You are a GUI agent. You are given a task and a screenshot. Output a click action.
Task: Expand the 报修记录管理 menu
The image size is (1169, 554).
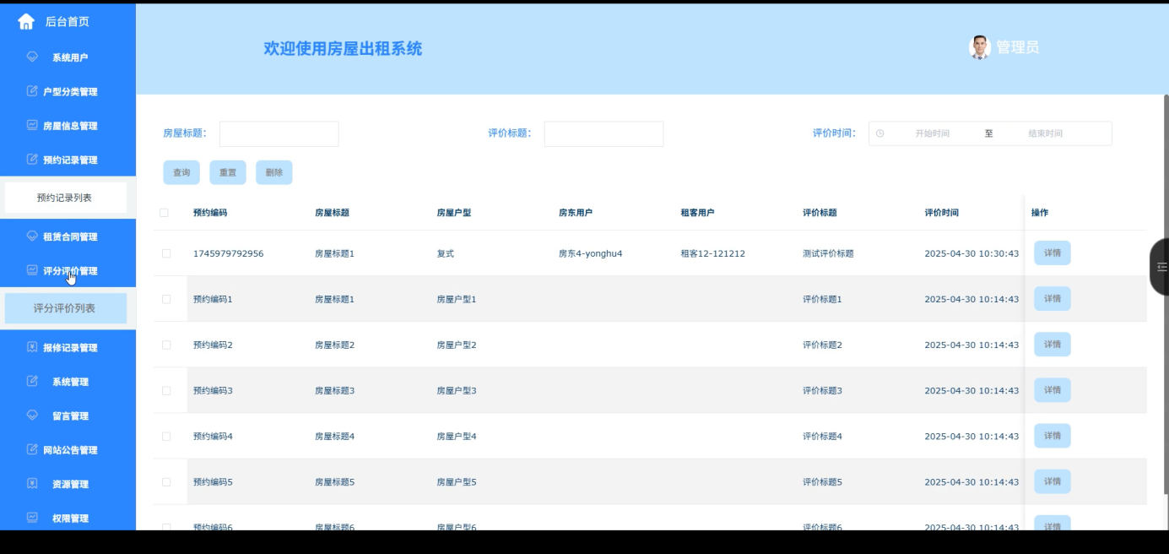click(68, 347)
